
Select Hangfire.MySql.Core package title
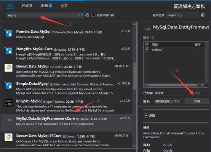click(34, 49)
